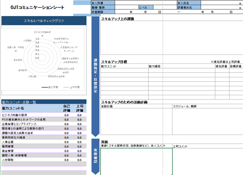Click the スケジュール、期限 column header

click(208, 106)
